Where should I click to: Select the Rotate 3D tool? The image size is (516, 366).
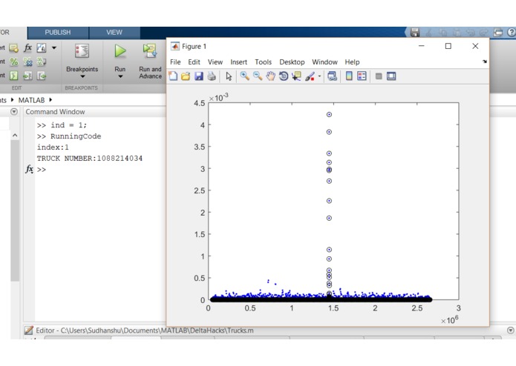point(284,76)
